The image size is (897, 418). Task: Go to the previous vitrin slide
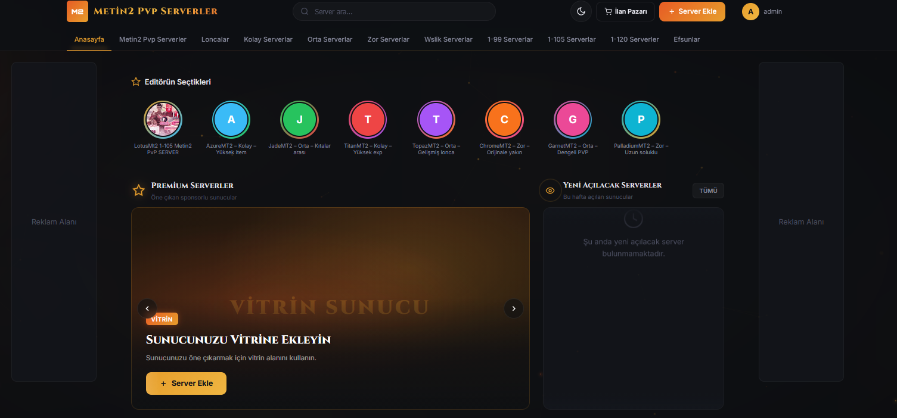[147, 308]
